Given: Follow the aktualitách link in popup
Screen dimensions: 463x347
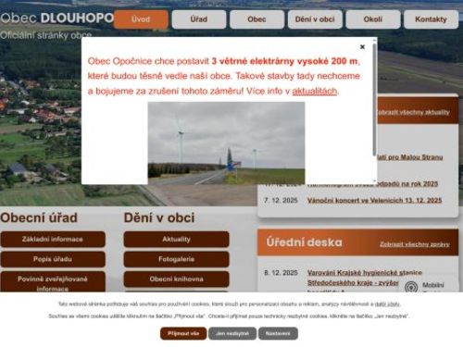Looking at the screenshot, I should (315, 92).
